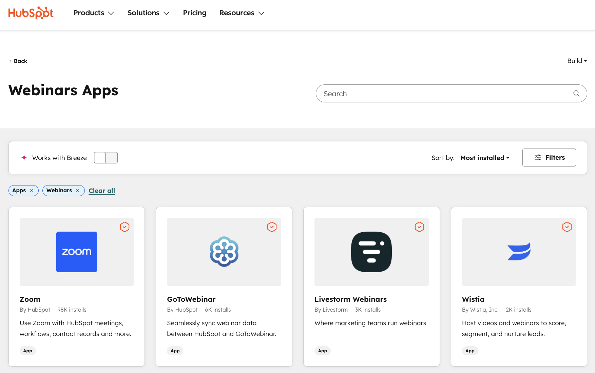This screenshot has height=373, width=595.
Task: Click the 2K installs text
Action: point(519,310)
